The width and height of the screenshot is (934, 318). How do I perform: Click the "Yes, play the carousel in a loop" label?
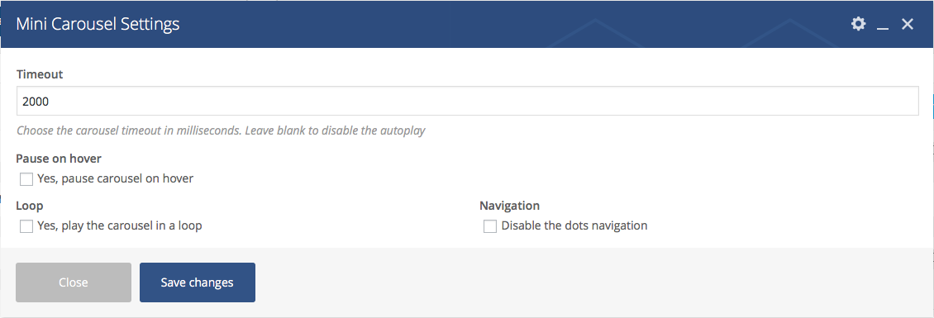click(120, 225)
